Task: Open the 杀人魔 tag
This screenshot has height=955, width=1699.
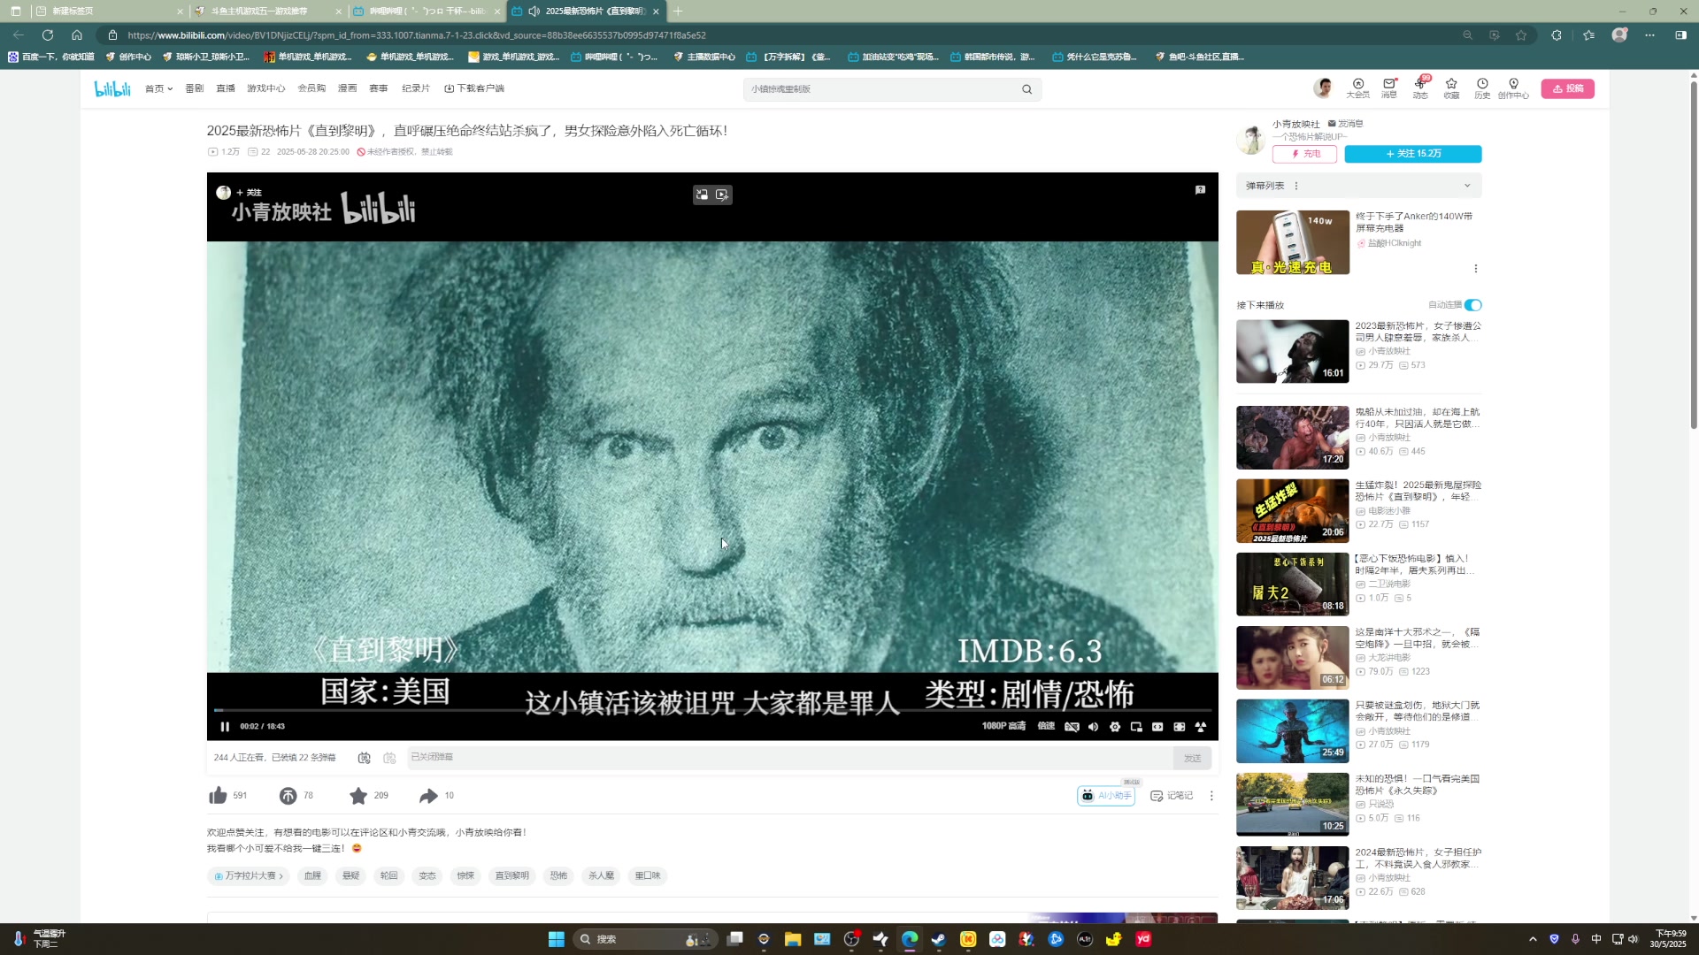Action: [x=601, y=876]
